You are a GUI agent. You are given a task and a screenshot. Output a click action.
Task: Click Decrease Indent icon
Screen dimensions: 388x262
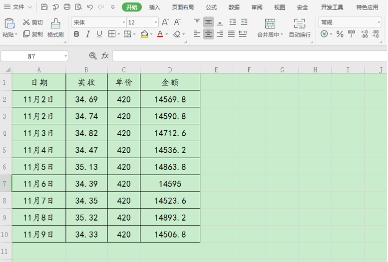233,22
